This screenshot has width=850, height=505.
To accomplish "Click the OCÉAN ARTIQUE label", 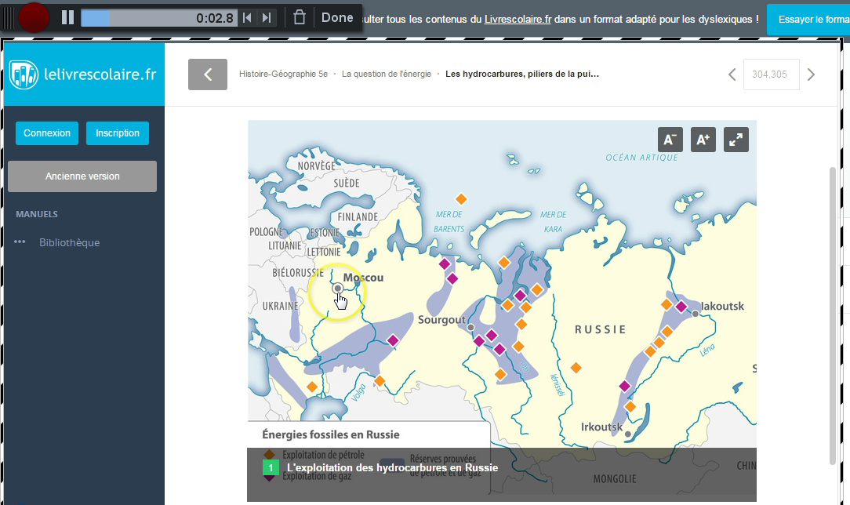I will [x=642, y=158].
